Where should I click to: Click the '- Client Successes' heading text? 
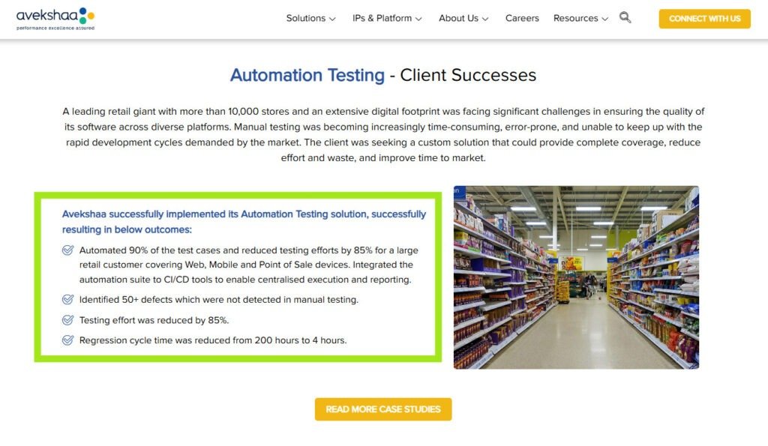click(x=463, y=76)
